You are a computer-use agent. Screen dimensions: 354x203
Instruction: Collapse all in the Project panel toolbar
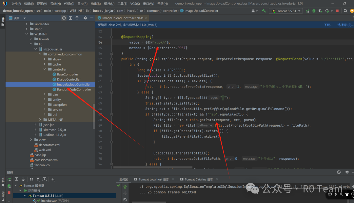pos(77,18)
